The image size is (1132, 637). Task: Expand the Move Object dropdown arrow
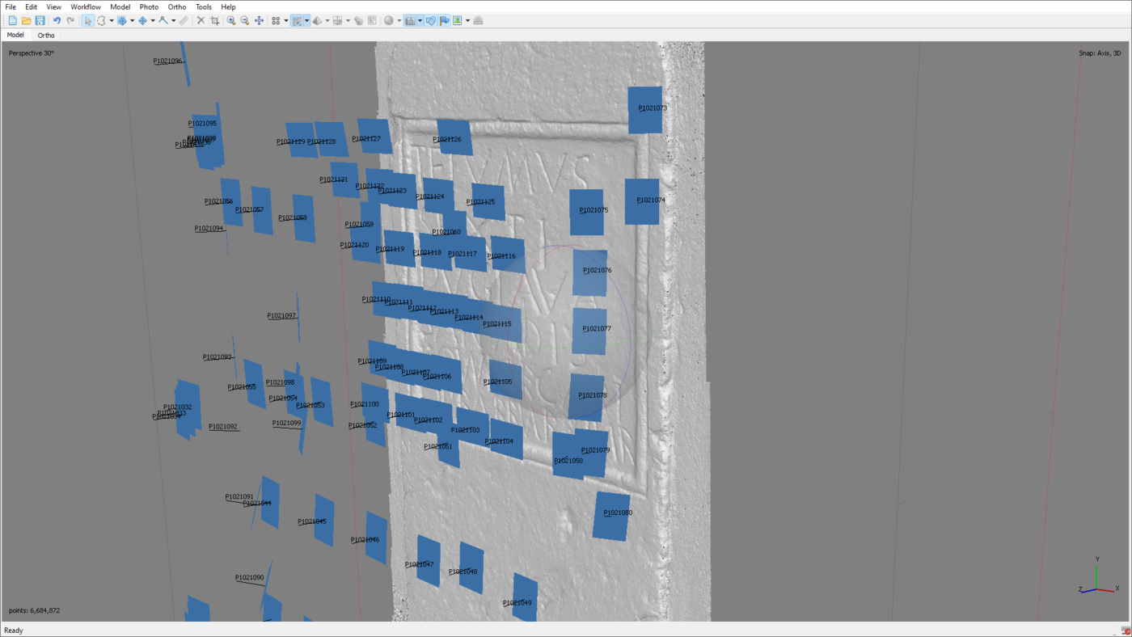[x=153, y=20]
